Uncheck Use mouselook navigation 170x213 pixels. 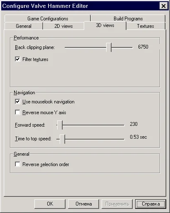(x=17, y=102)
